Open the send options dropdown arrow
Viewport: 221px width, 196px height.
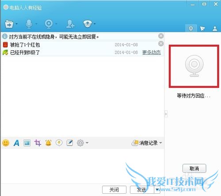pyautogui.click(x=157, y=190)
